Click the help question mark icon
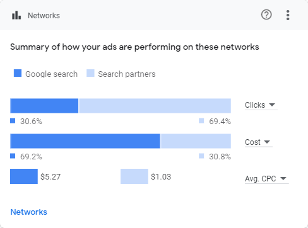 coord(266,15)
